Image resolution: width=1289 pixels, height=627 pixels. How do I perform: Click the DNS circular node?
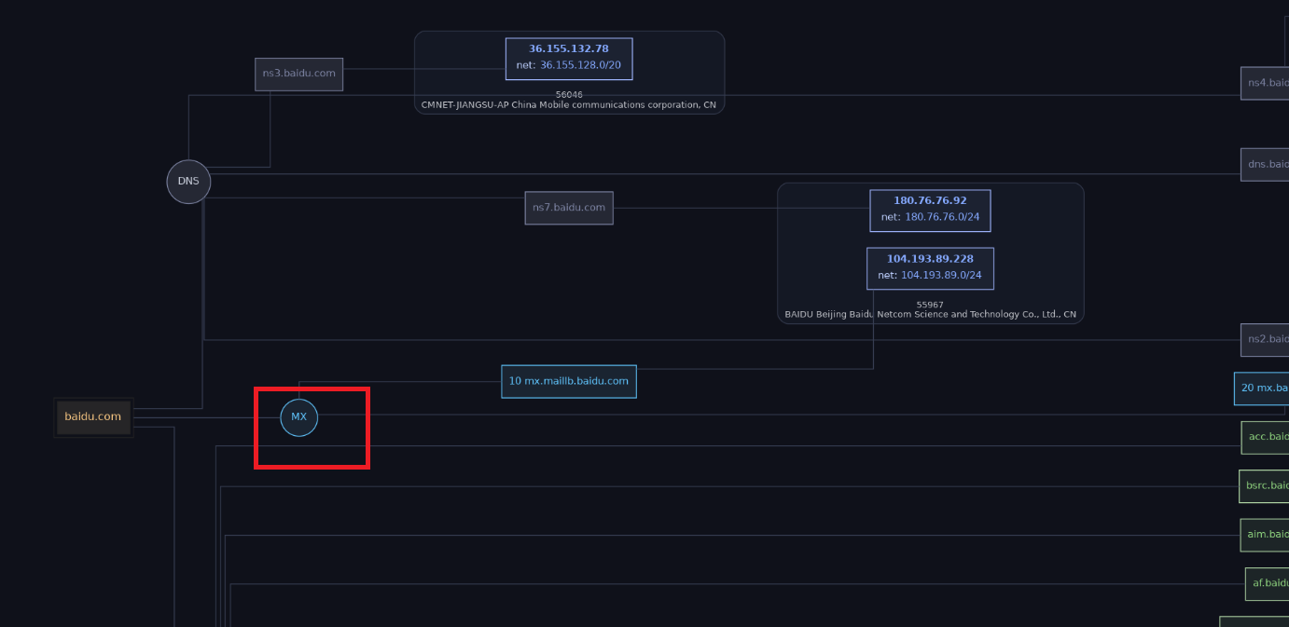(x=188, y=182)
